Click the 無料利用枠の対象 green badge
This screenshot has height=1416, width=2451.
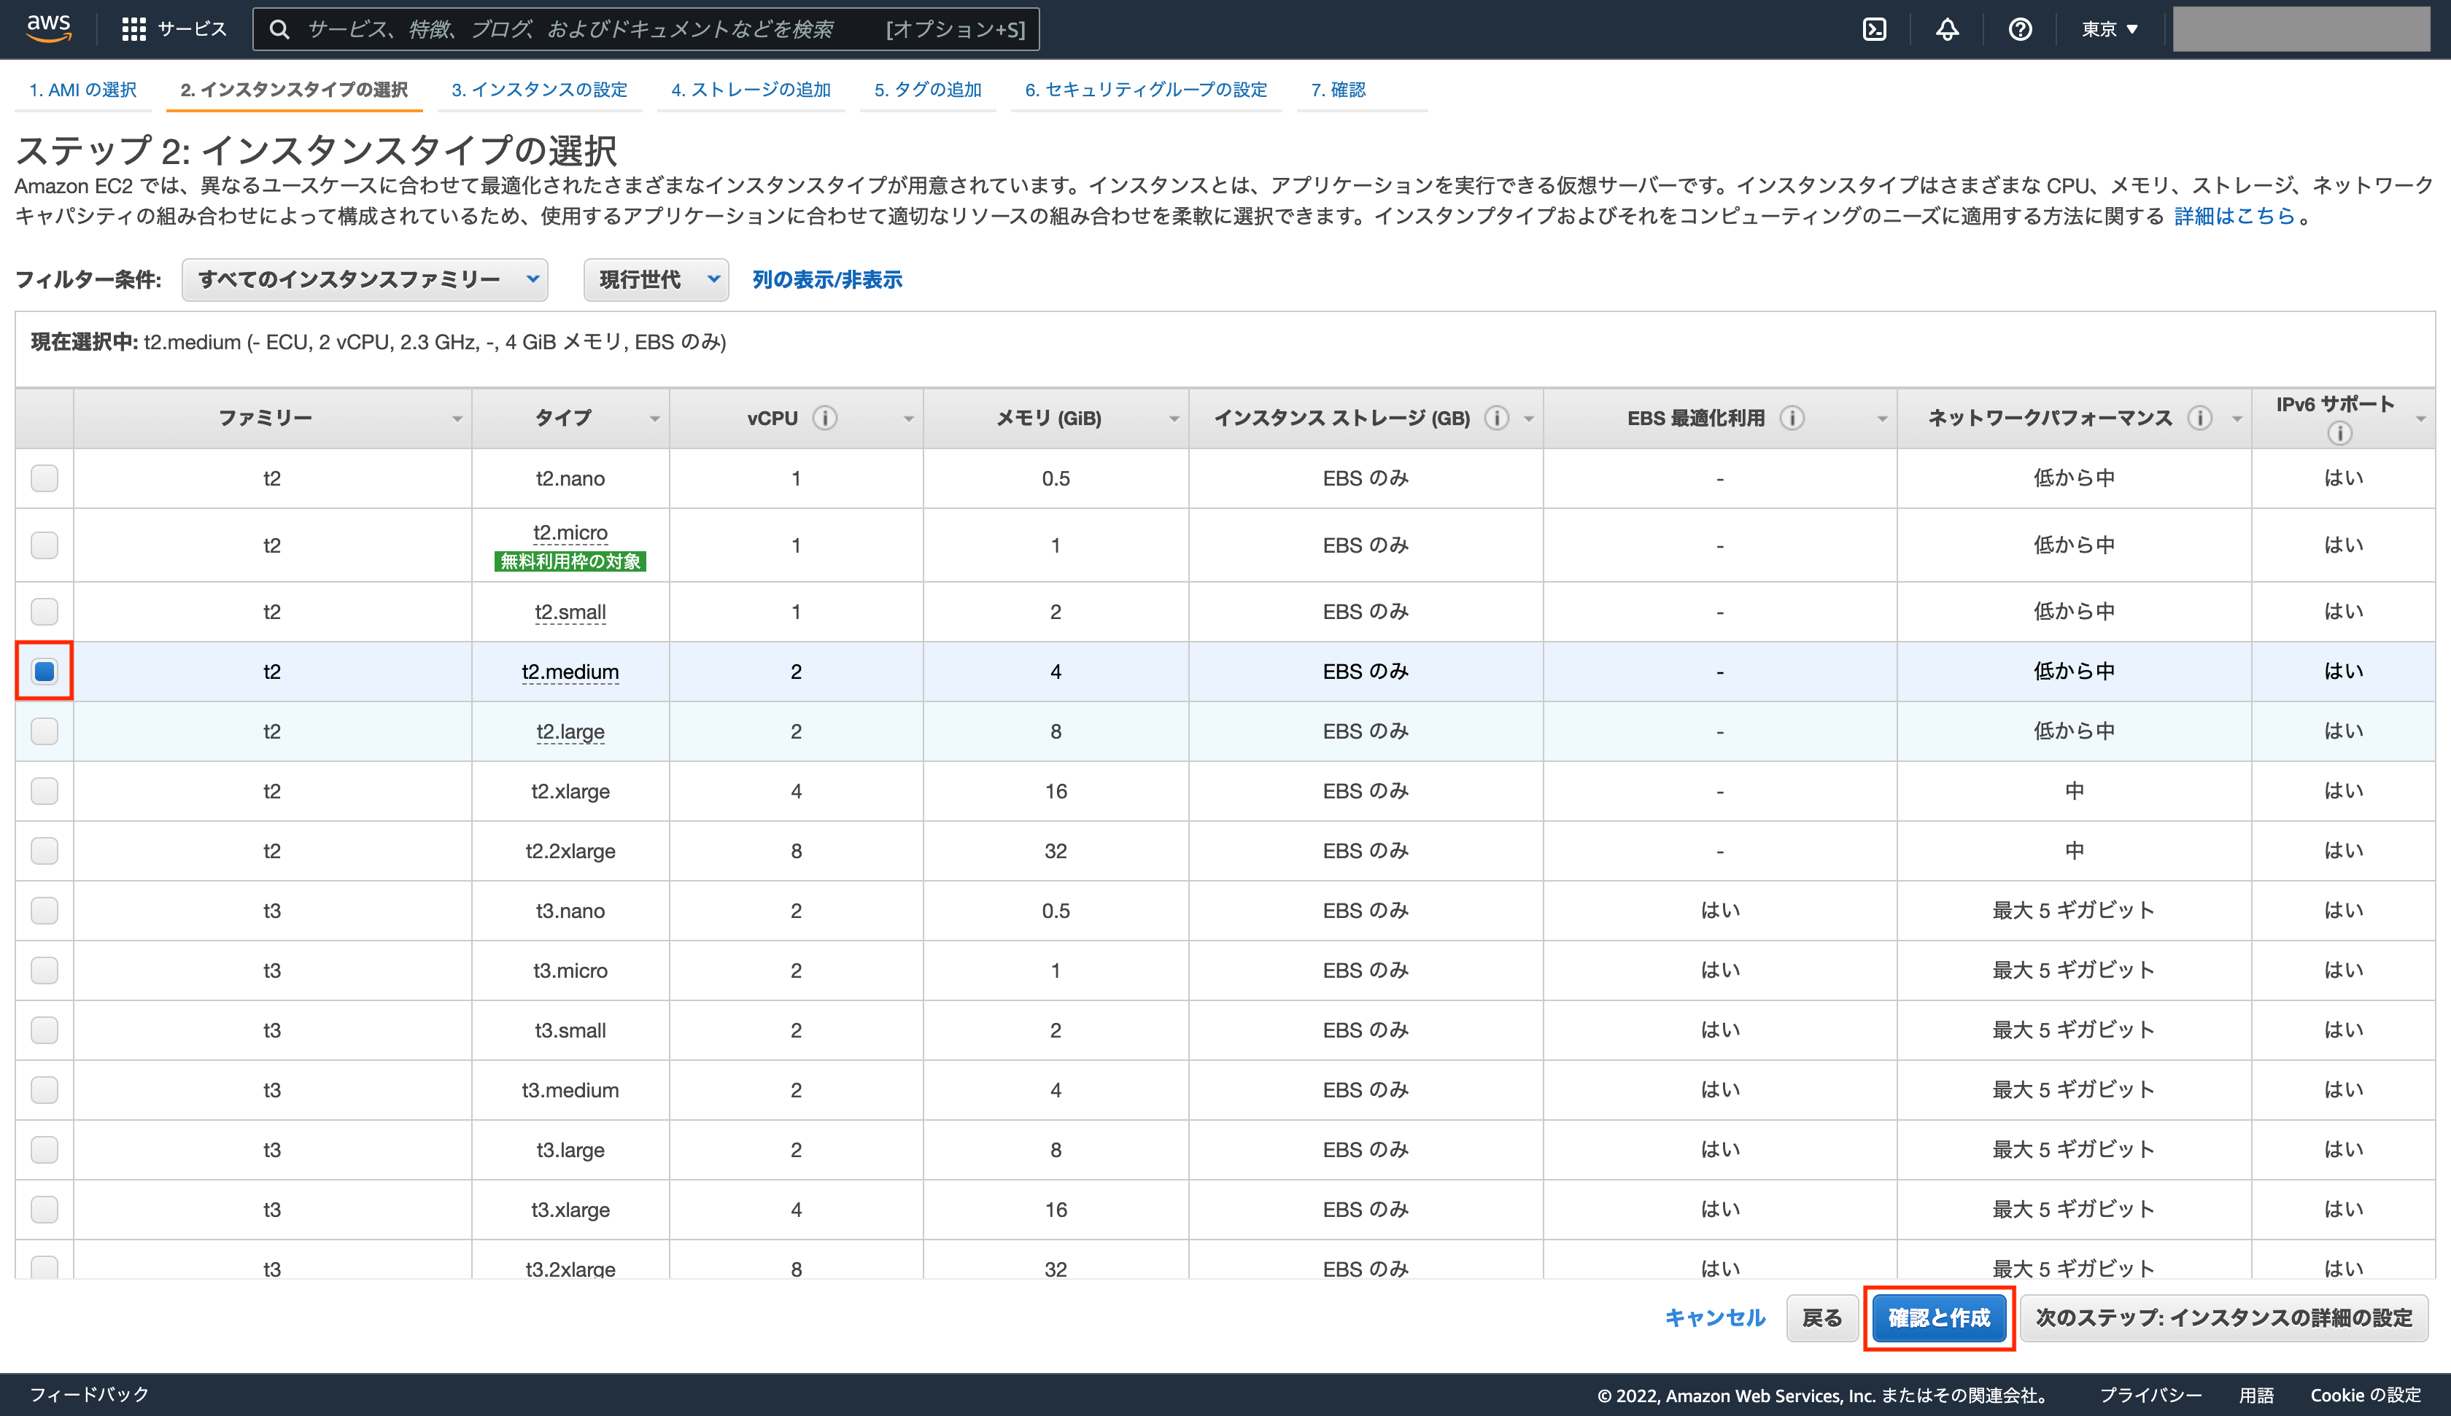(x=570, y=561)
